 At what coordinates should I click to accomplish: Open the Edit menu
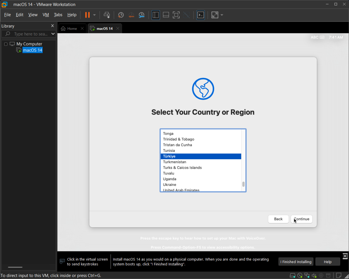tap(20, 15)
